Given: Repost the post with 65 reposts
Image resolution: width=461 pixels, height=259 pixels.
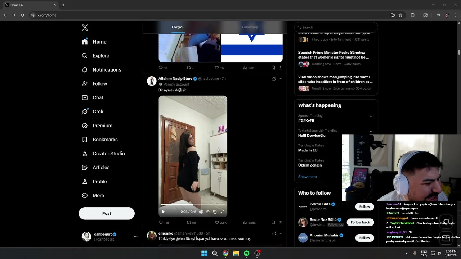Looking at the screenshot, I should [191, 223].
